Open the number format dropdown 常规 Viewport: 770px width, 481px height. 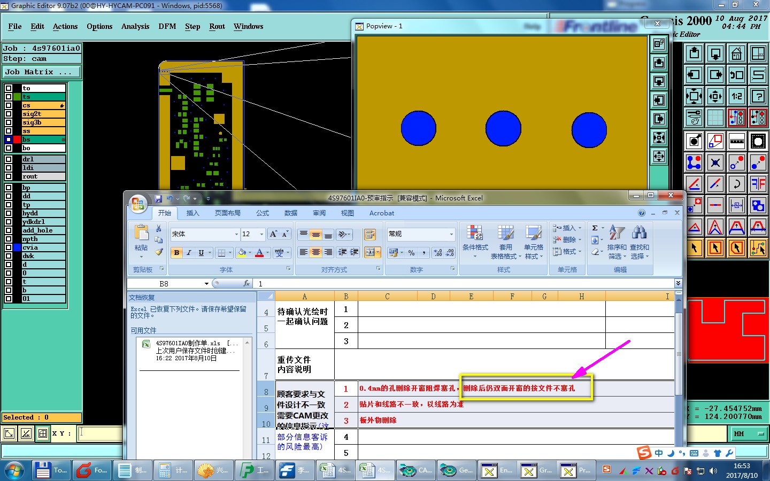point(451,234)
